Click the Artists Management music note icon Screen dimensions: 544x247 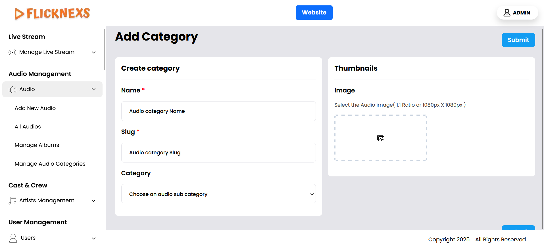tap(12, 201)
